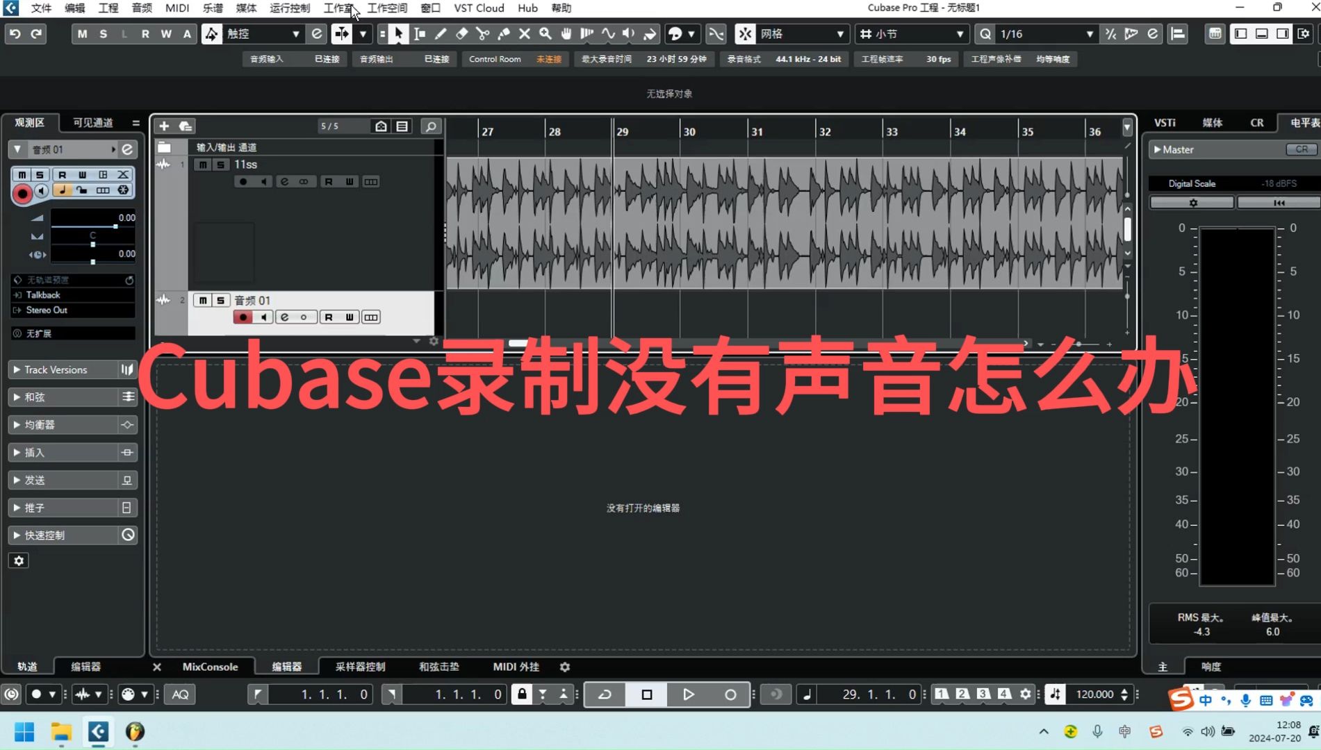Switch to the MixConsole tab
This screenshot has height=750, width=1321.
pyautogui.click(x=210, y=667)
